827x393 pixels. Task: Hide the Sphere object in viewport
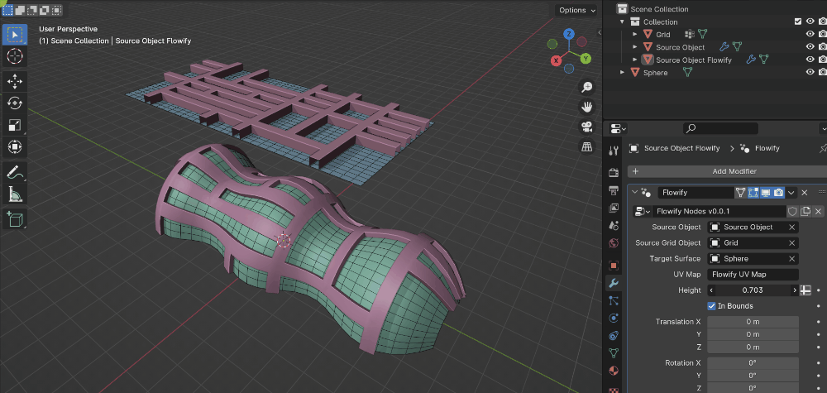810,73
